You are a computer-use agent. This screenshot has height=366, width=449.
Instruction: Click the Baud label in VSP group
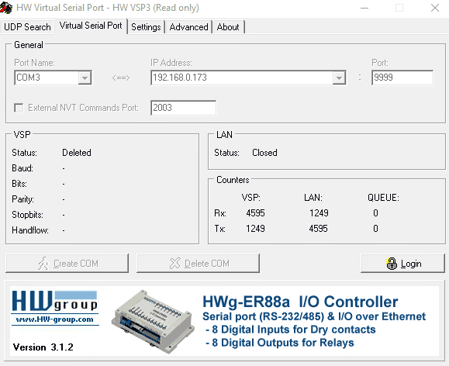click(x=22, y=167)
